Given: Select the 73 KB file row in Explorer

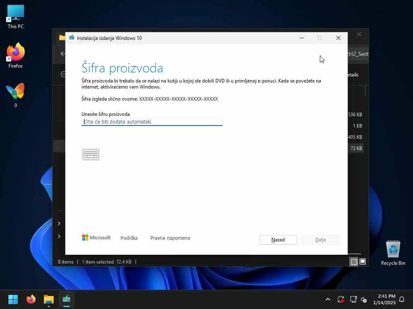Looking at the screenshot, I should pyautogui.click(x=356, y=148).
